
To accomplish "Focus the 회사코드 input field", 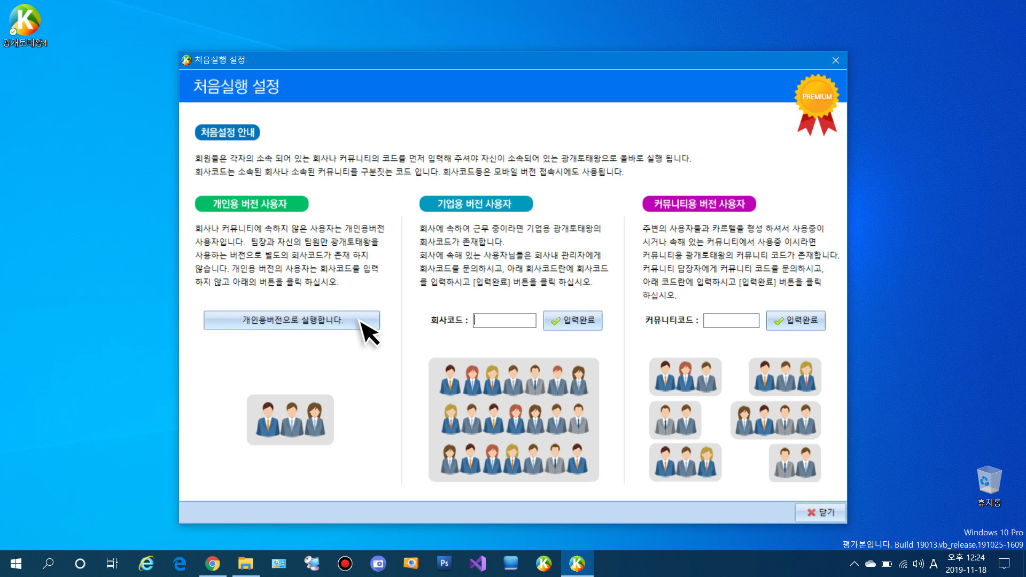I will point(504,321).
